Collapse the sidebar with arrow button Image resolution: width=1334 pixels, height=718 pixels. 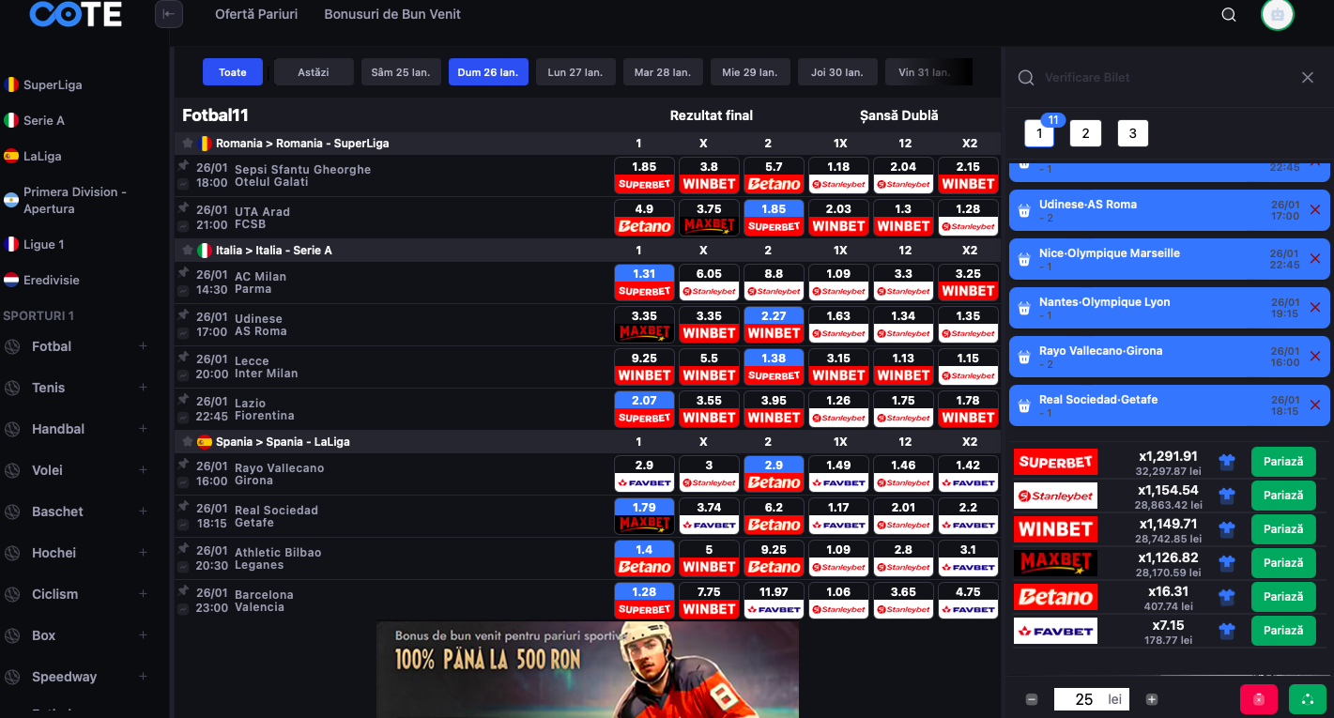tap(169, 14)
